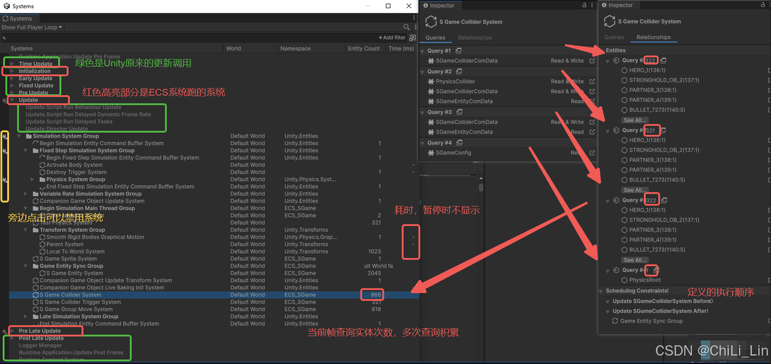
Task: Click the folder icon of Transform System Group
Action: click(36, 230)
